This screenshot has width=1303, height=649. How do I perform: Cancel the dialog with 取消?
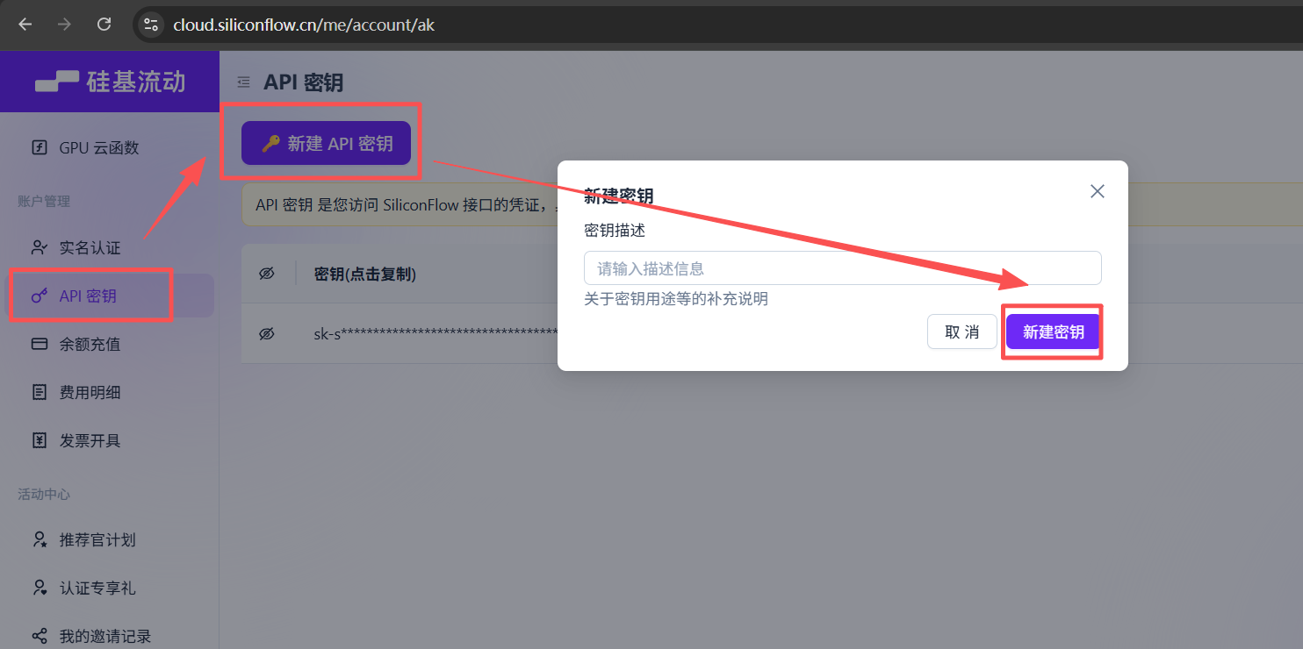[x=961, y=332]
